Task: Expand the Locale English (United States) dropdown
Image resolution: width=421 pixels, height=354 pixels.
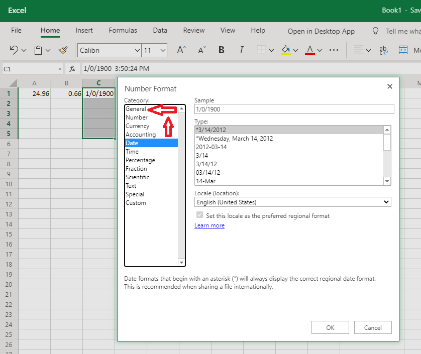Action: pyautogui.click(x=292, y=202)
